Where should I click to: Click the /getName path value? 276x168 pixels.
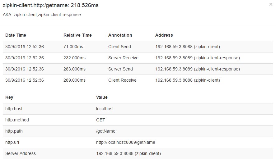point(106,131)
